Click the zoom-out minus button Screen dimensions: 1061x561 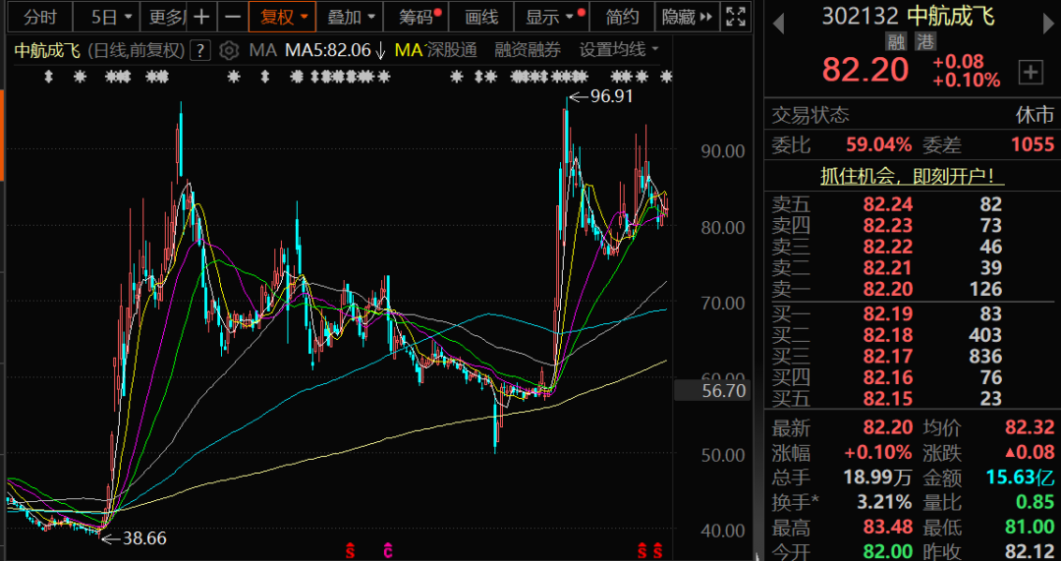point(232,17)
